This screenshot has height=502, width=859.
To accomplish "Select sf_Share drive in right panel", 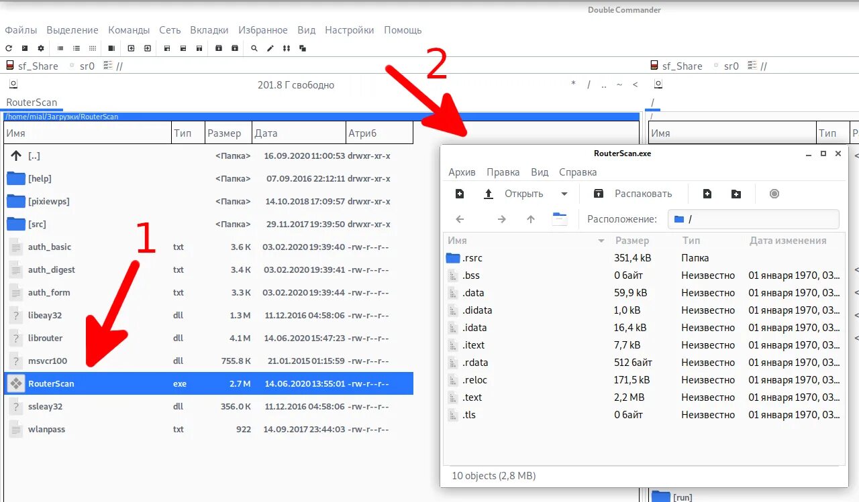I will point(676,66).
